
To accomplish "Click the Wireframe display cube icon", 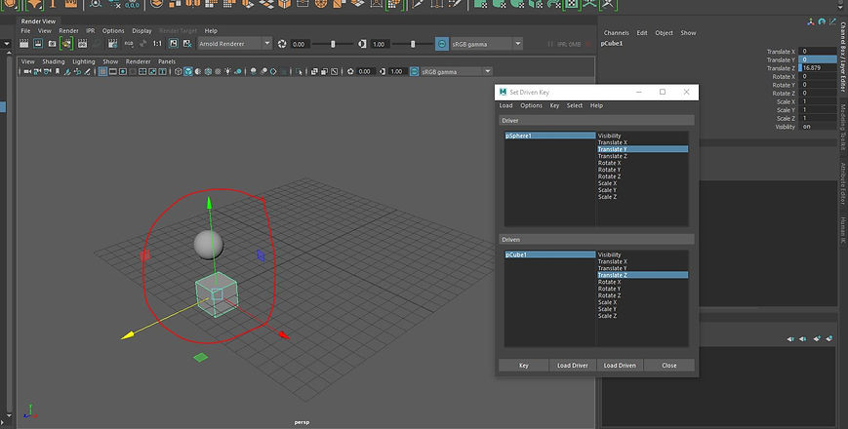I will [x=178, y=71].
